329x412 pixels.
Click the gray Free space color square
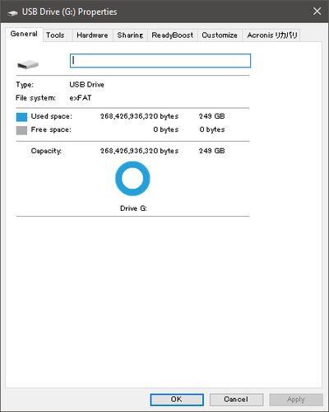[21, 130]
